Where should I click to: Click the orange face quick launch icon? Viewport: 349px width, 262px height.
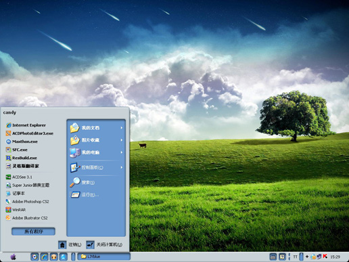(54, 257)
